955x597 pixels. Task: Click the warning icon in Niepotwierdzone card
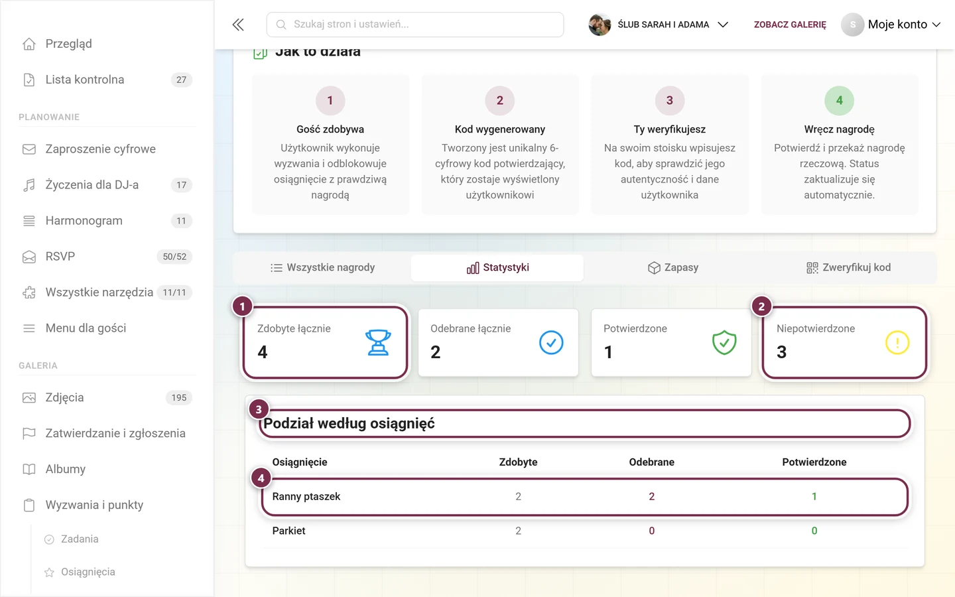[x=897, y=342]
